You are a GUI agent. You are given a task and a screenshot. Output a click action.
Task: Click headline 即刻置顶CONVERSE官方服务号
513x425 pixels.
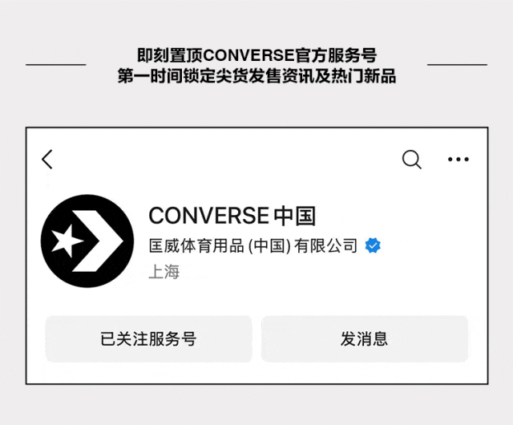256,55
